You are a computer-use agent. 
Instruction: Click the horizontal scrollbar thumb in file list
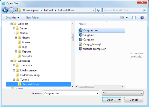point(86,87)
